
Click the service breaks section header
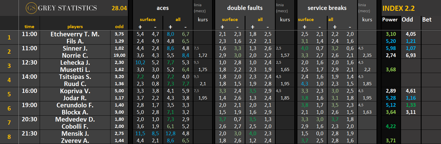pyautogui.click(x=327, y=8)
